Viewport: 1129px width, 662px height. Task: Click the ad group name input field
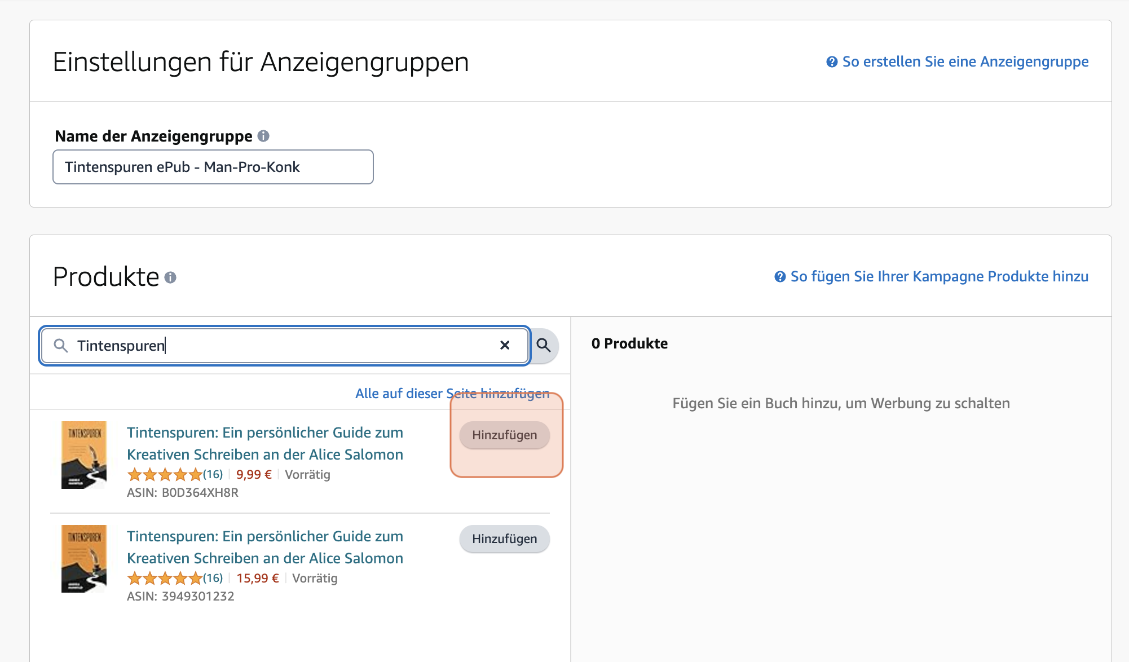(213, 166)
